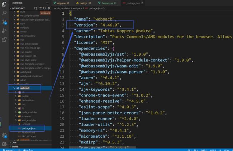Image resolution: width=233 pixels, height=151 pixels.
Task: Open the Manage gear settings icon
Action: [4, 144]
